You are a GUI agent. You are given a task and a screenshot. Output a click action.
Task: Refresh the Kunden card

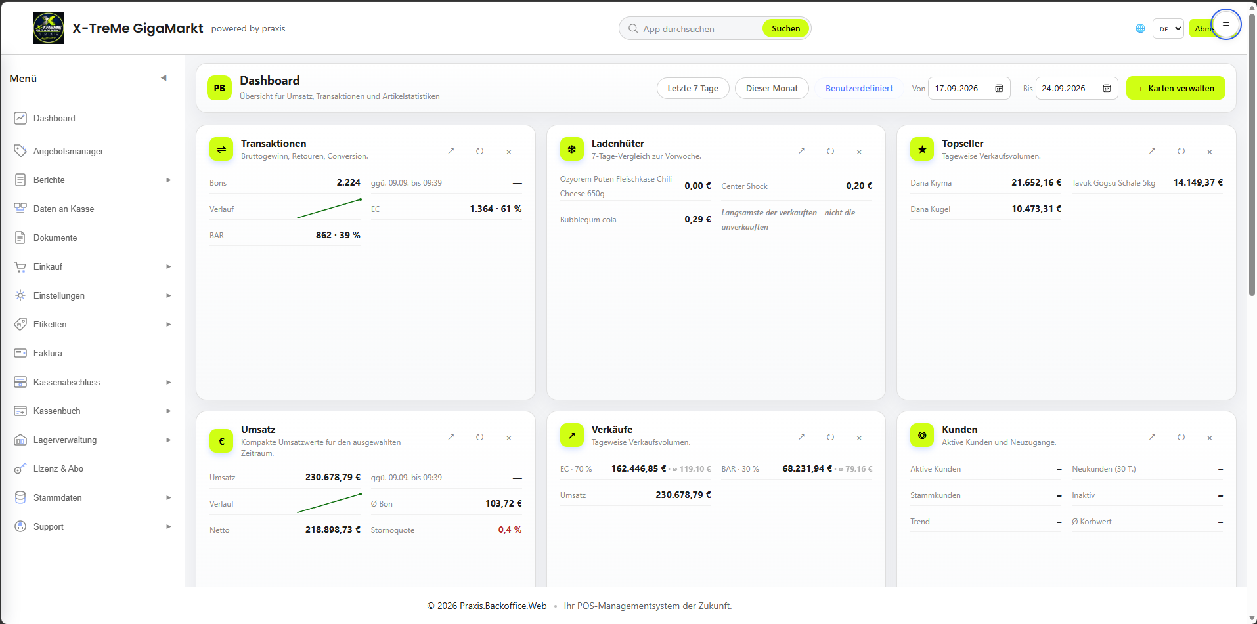(x=1181, y=437)
